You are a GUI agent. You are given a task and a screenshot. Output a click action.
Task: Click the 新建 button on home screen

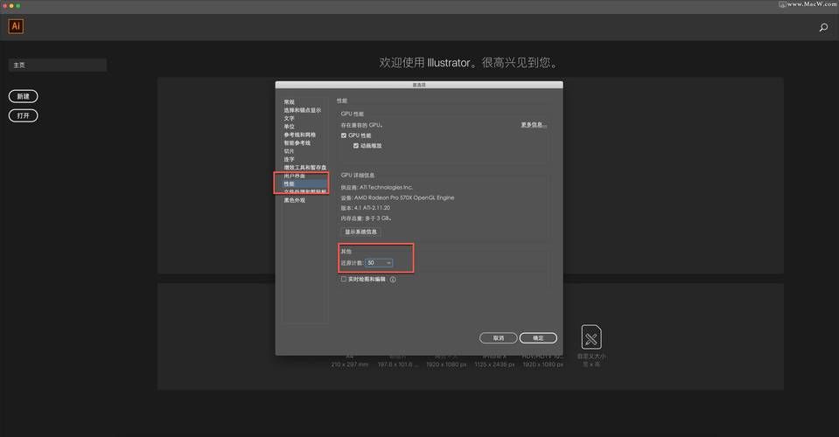[x=23, y=97]
